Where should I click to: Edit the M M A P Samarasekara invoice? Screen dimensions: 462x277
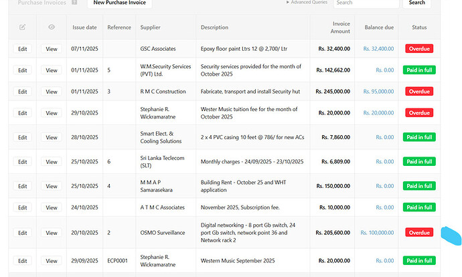pyautogui.click(x=23, y=186)
